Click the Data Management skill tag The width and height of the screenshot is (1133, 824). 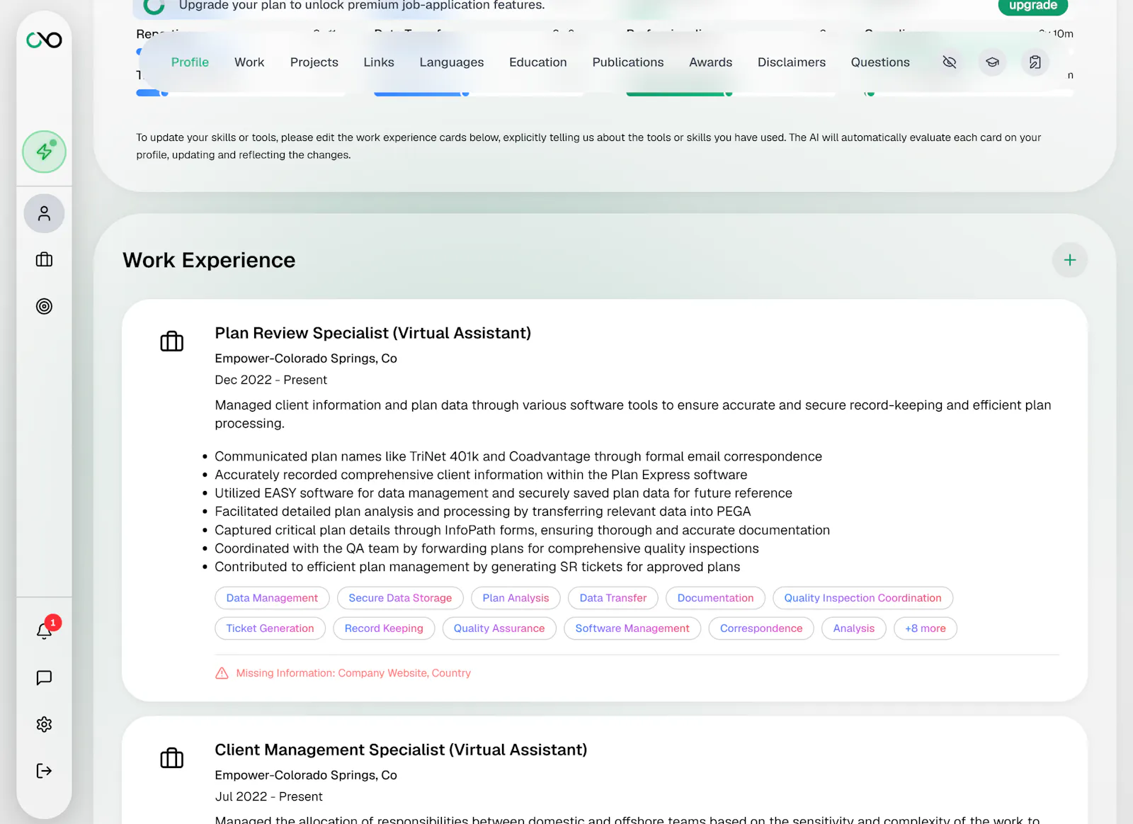[272, 598]
